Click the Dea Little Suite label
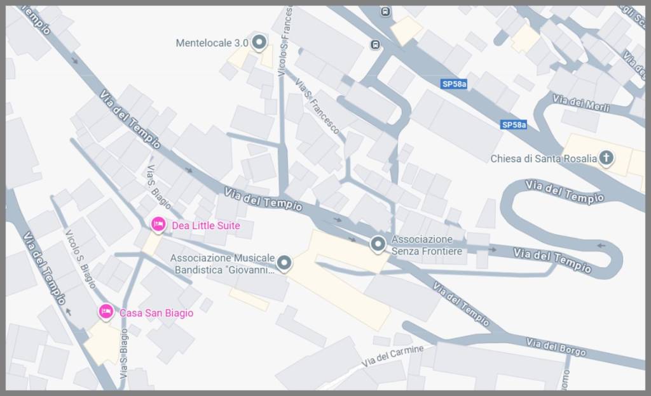Image resolution: width=651 pixels, height=396 pixels. click(x=206, y=226)
